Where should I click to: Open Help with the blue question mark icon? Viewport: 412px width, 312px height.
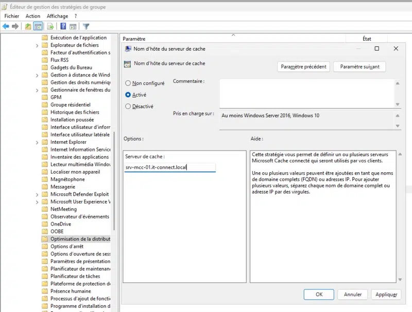coord(63,26)
